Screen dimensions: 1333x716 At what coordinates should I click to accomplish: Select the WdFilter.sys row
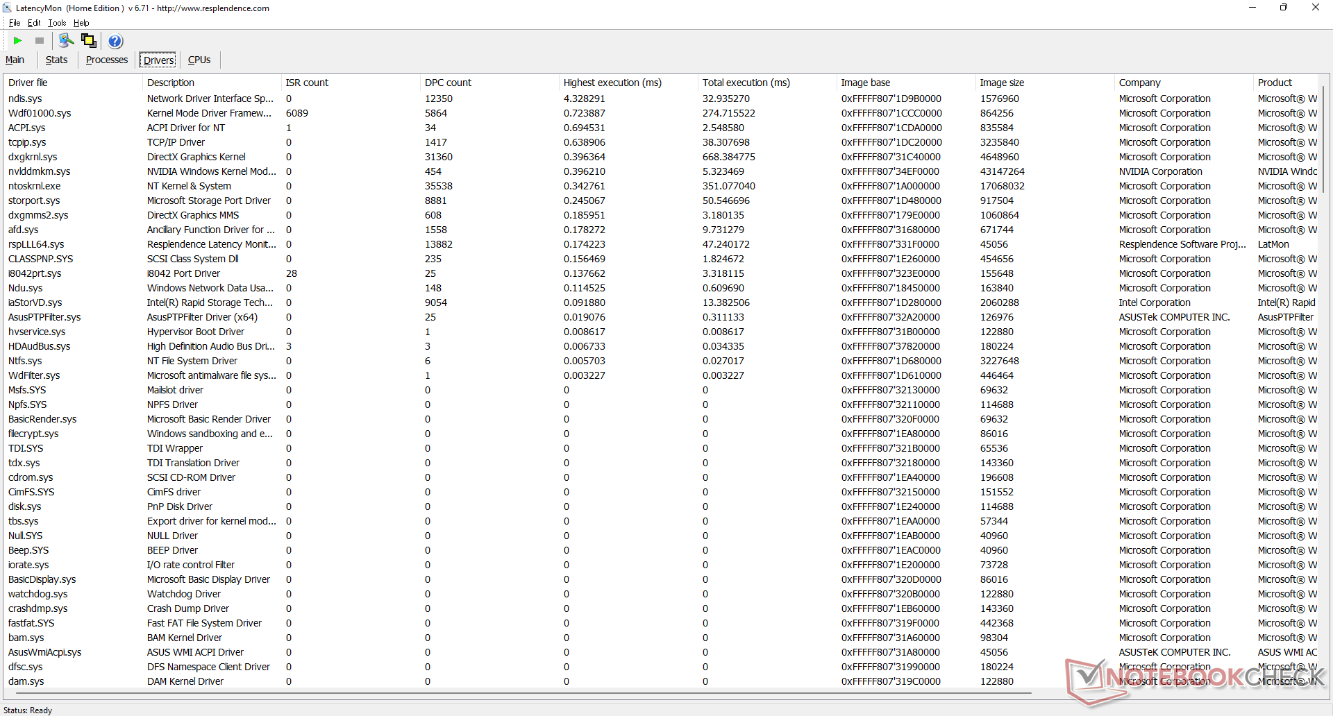[x=661, y=375]
